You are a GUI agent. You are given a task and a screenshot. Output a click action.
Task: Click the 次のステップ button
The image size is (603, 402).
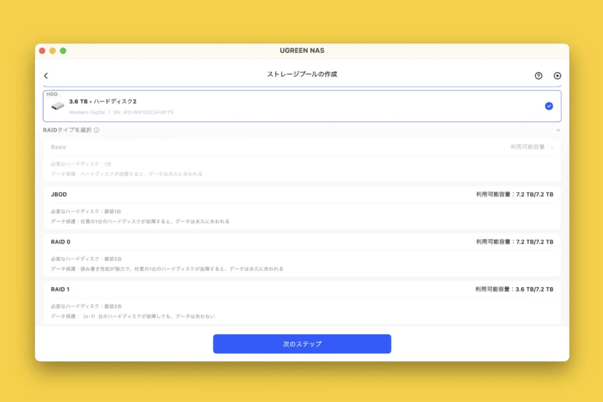tap(301, 344)
